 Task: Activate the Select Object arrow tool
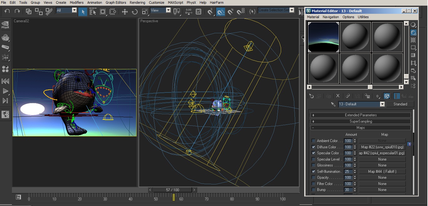[x=83, y=12]
